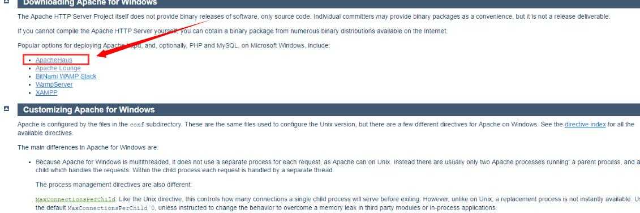640x213 pixels.
Task: Click the MaxConnectionsPerChild 0 code text
Action: click(111, 208)
